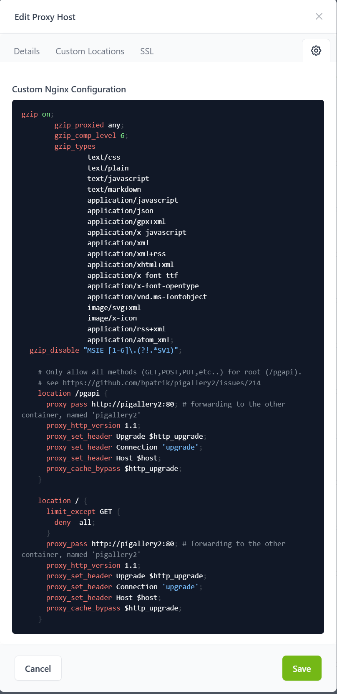Switch to the Details tab

point(27,51)
